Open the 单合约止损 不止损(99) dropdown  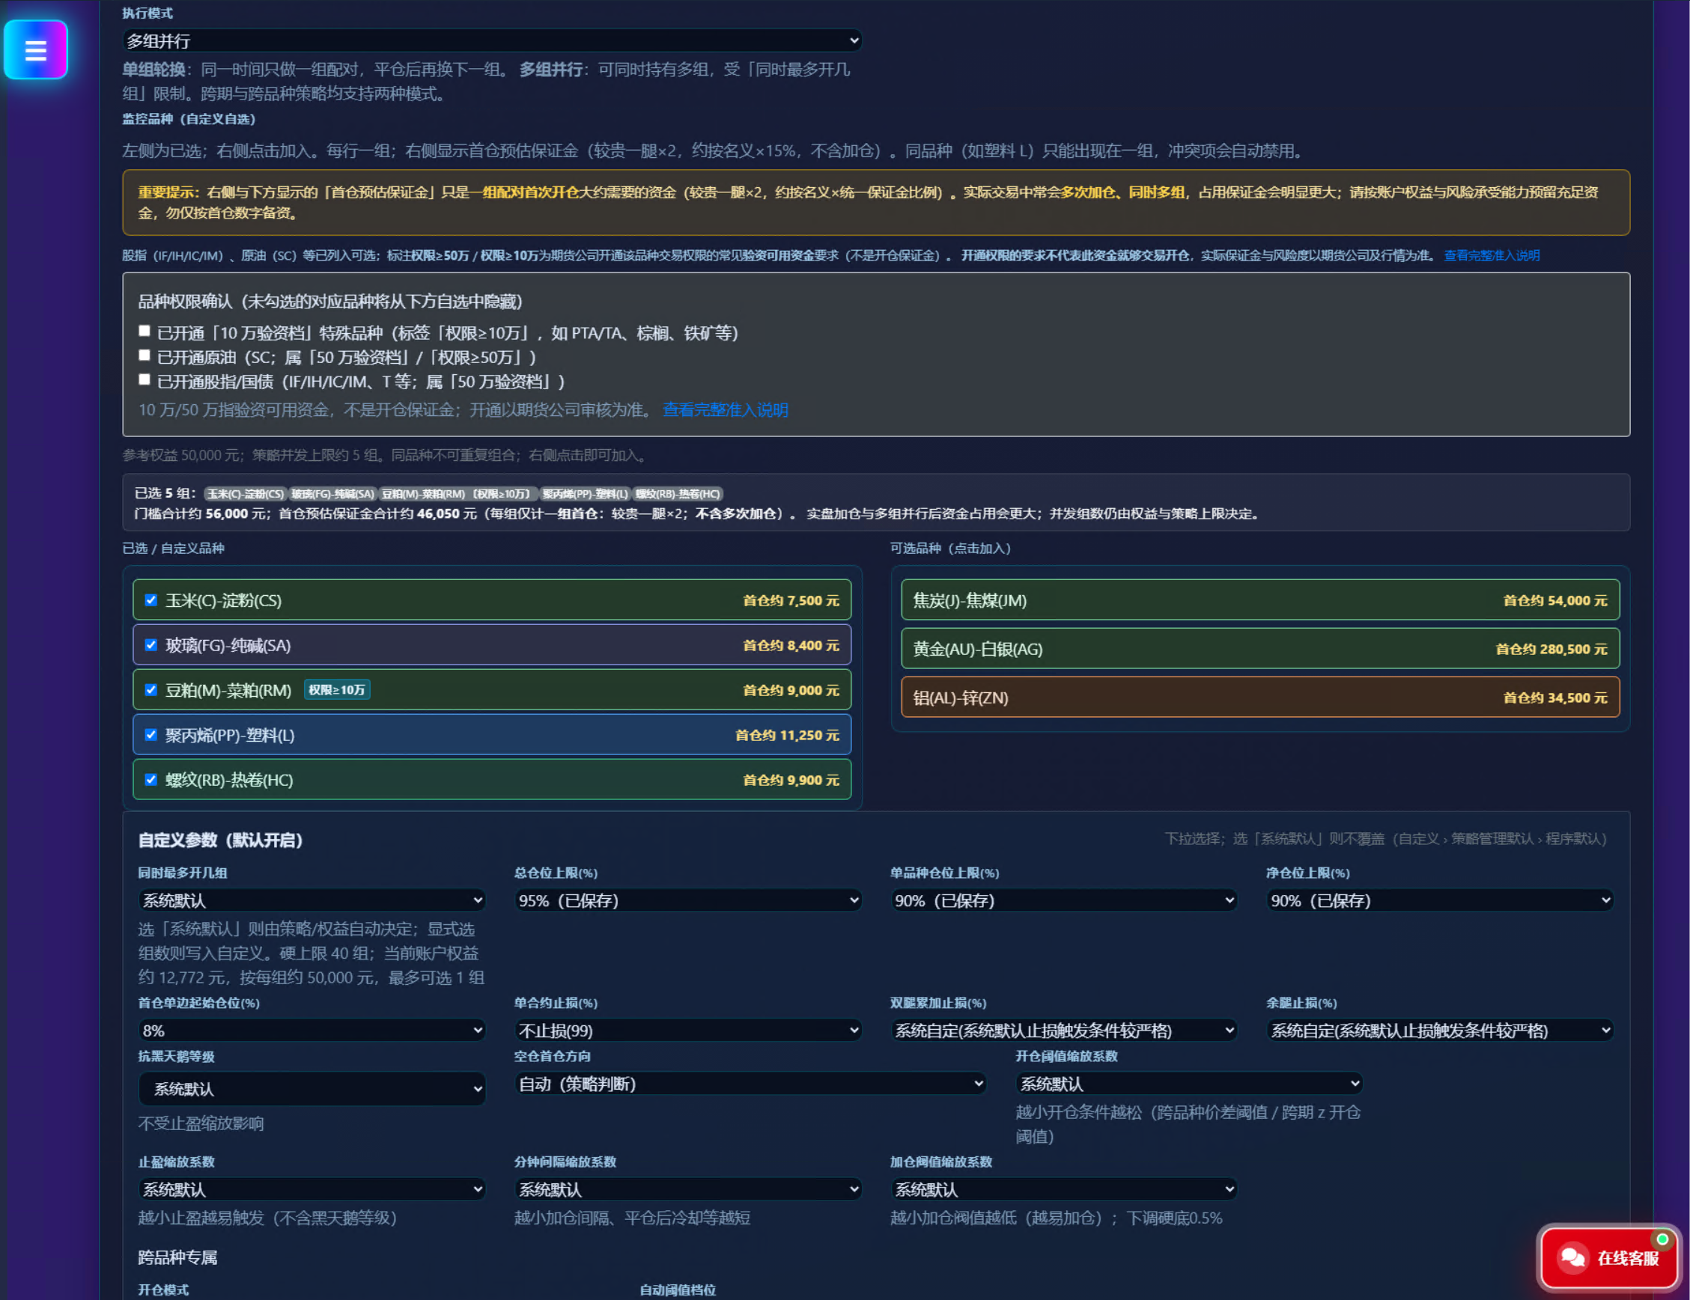pos(688,1030)
